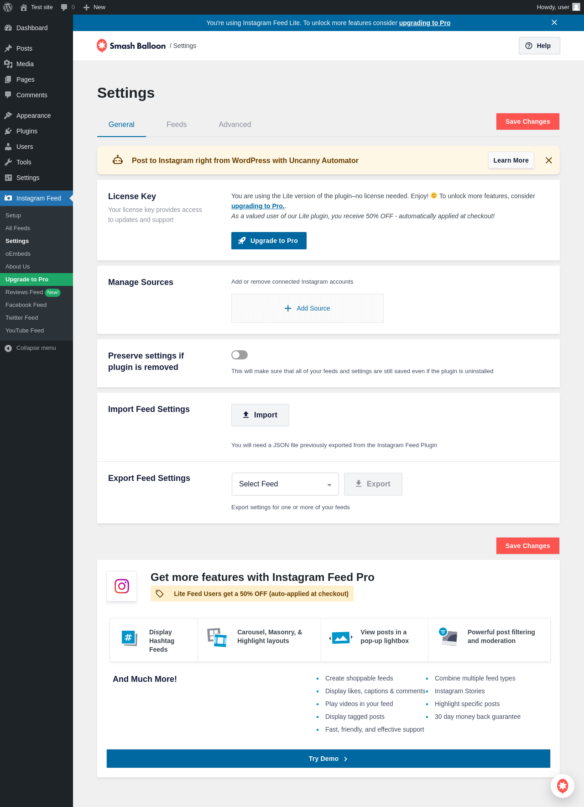Screen dimensions: 584x807
Task: Click the WordPress Settings sliders icon
Action: 8,178
